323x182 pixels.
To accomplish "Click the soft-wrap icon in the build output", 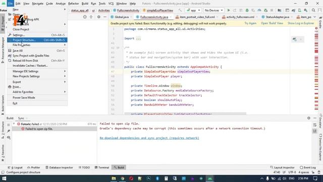I will coord(315,125).
